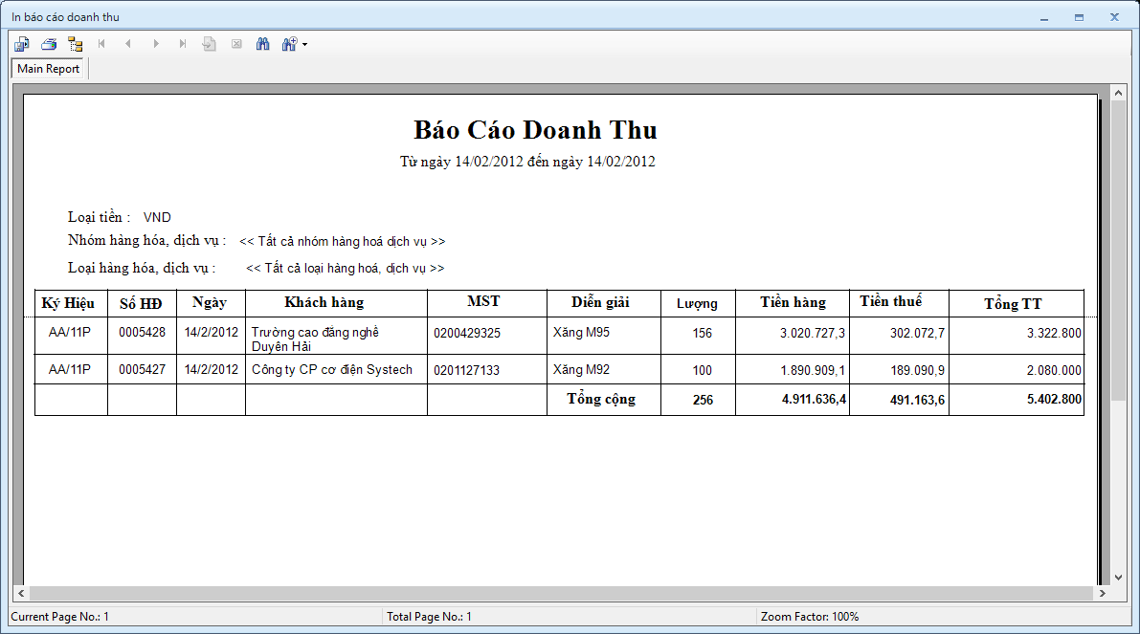Viewport: 1140px width, 634px height.
Task: Click horizontal scrollbar left arrow
Action: (x=20, y=594)
